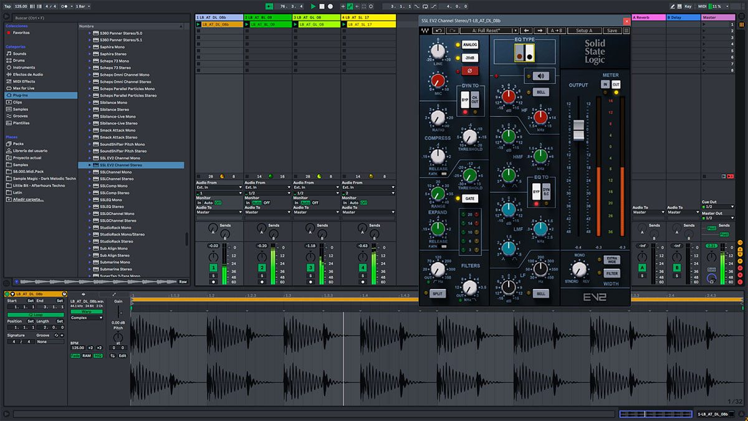Toggle the GATE button
The width and height of the screenshot is (748, 421).
coord(469,198)
